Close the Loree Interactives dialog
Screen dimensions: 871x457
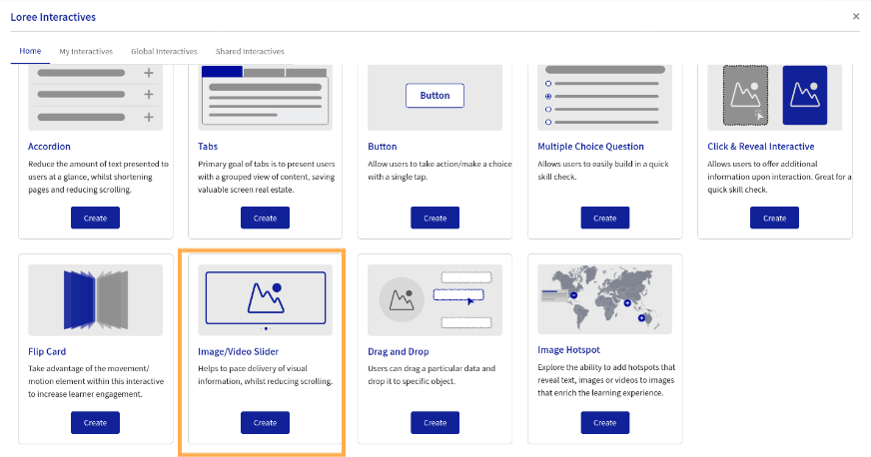pos(855,17)
